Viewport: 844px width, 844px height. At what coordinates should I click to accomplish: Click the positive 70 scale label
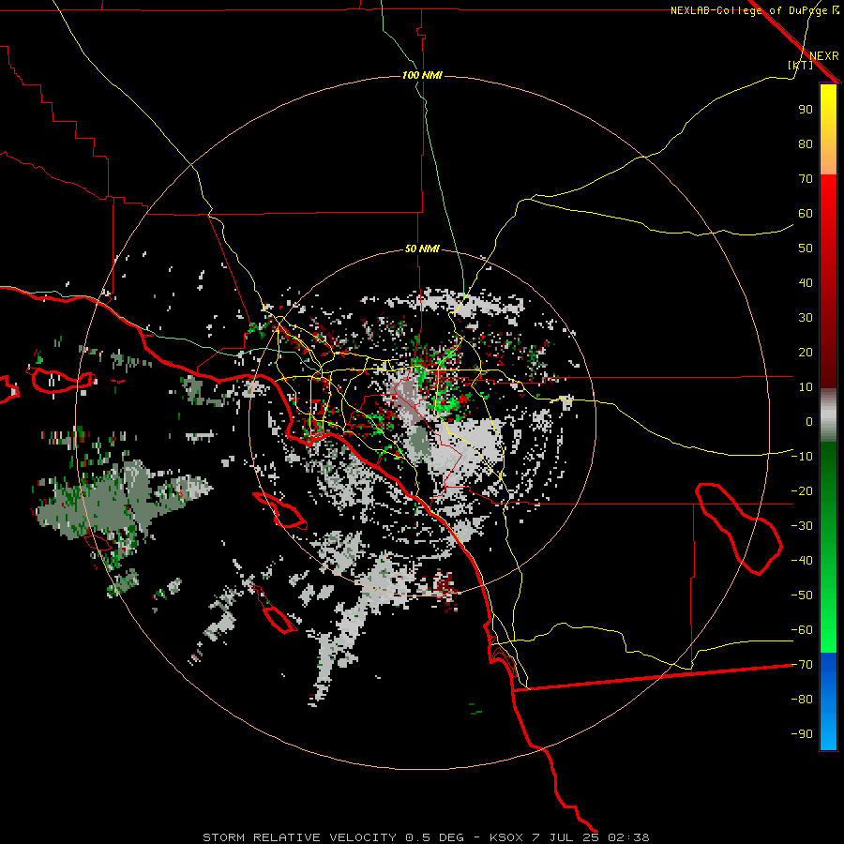[806, 179]
